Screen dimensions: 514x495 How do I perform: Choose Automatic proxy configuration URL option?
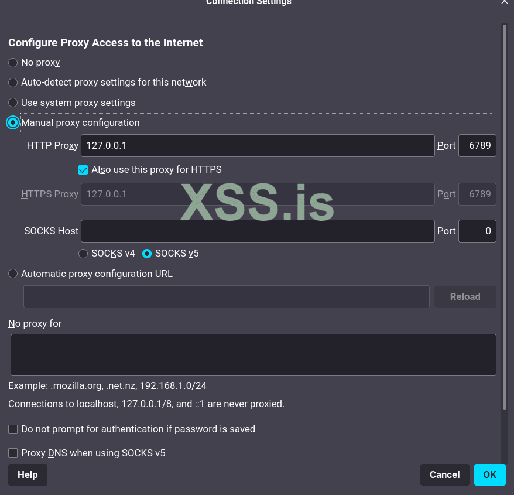pos(13,274)
